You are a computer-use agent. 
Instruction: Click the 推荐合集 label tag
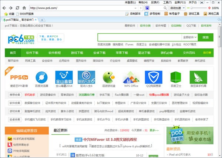point(15,95)
